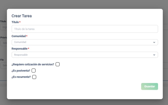Enable the Es postventa checkbox
Screen dimensions: 168x105
[34, 70]
